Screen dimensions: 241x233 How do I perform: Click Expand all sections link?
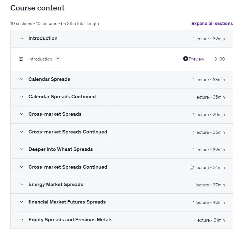coord(212,23)
